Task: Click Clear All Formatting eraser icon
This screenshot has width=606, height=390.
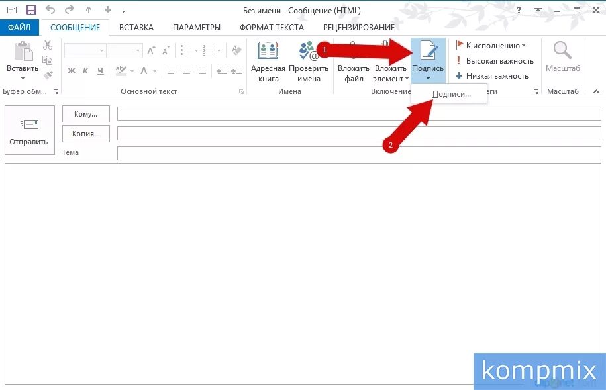Action: 236,50
